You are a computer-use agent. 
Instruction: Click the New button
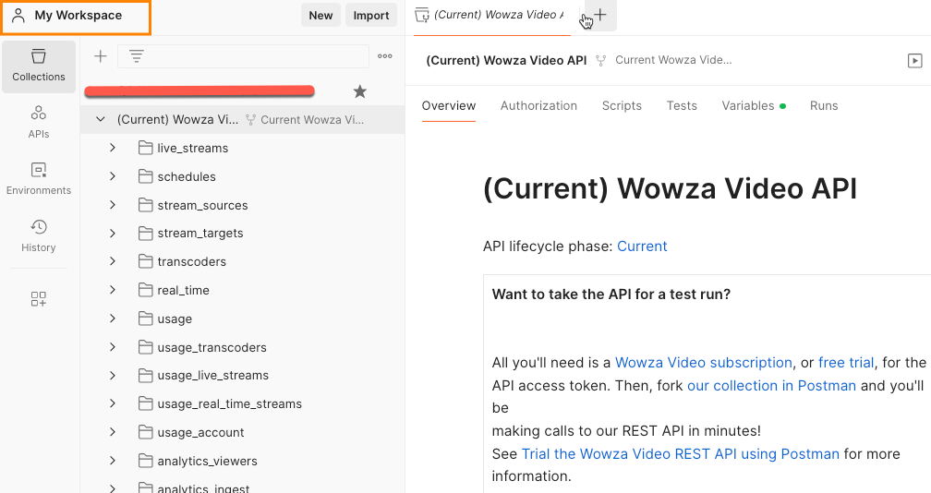pos(320,16)
